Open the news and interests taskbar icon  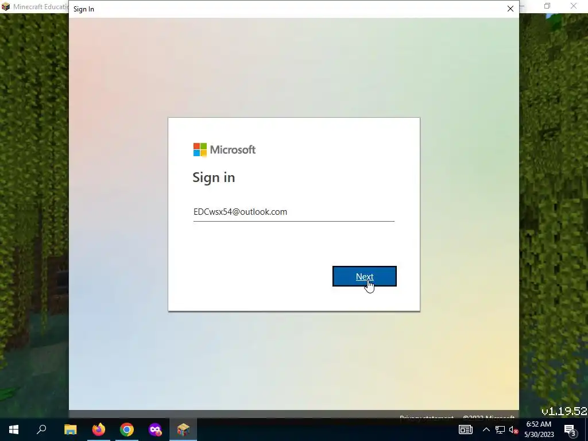click(x=465, y=430)
